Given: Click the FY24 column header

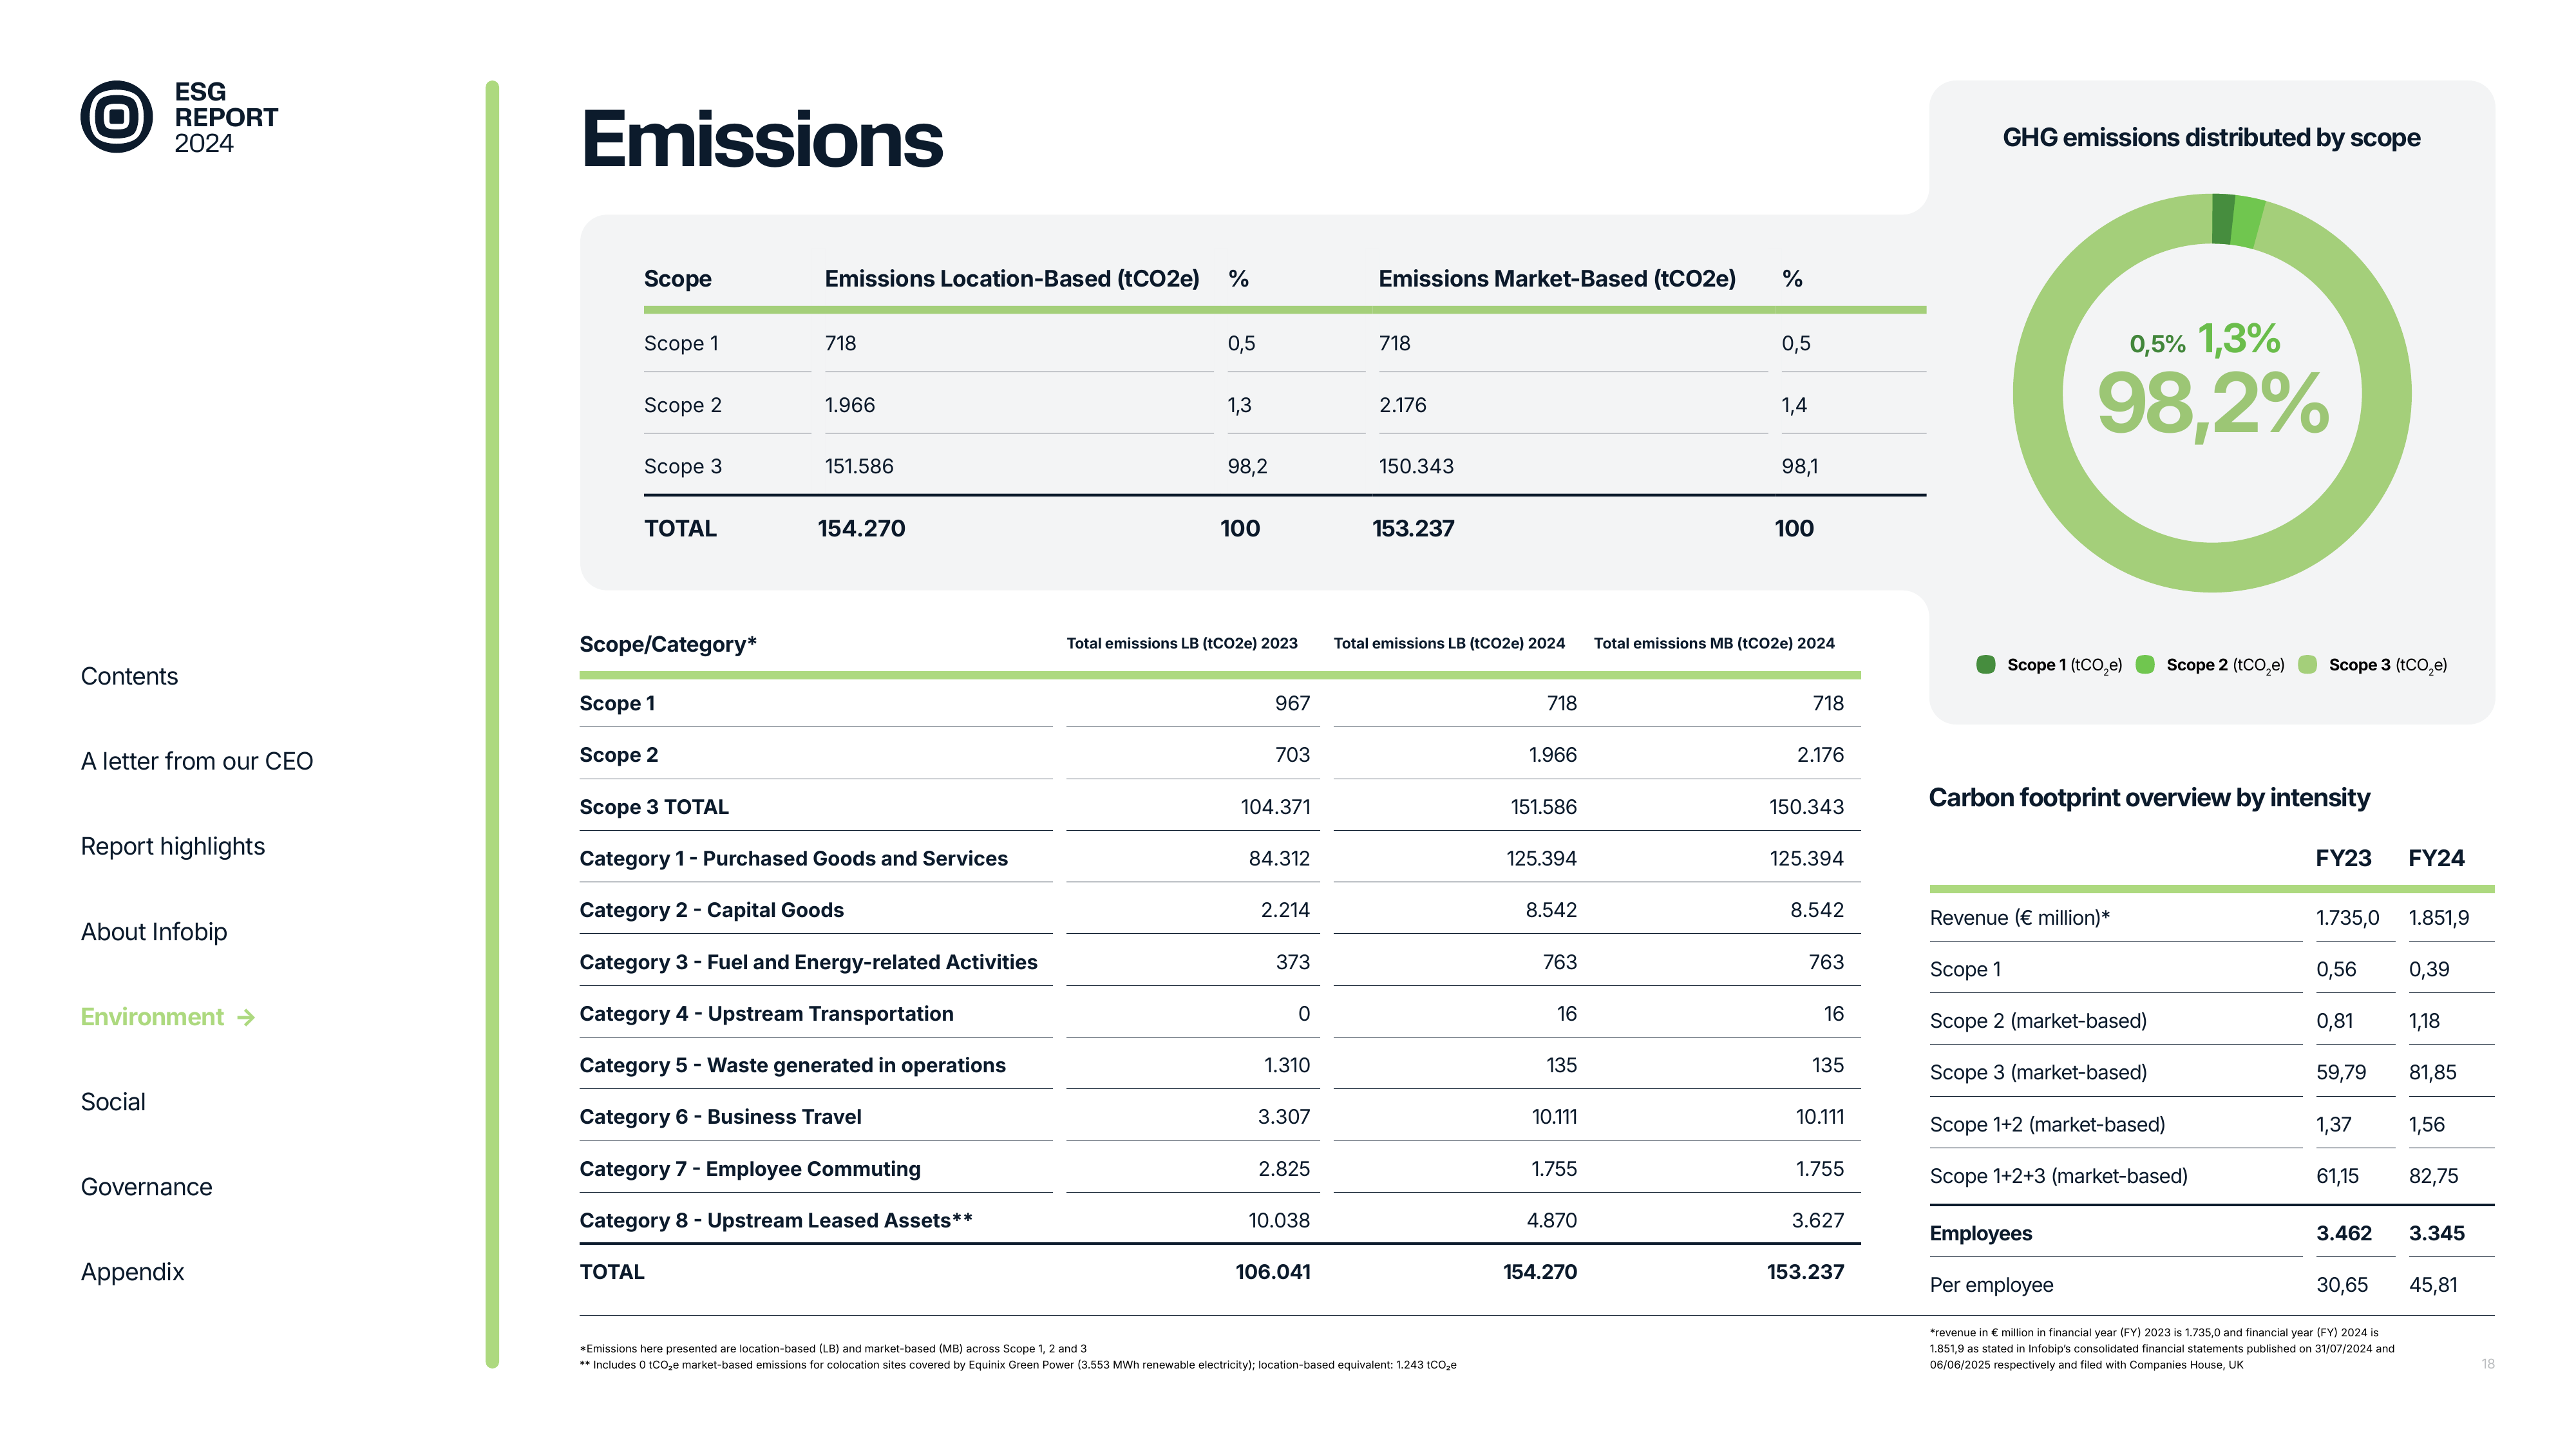Looking at the screenshot, I should click(x=2436, y=858).
